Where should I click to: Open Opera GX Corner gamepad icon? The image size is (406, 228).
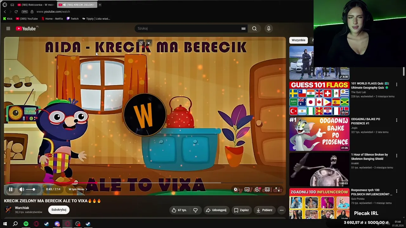coord(12,5)
